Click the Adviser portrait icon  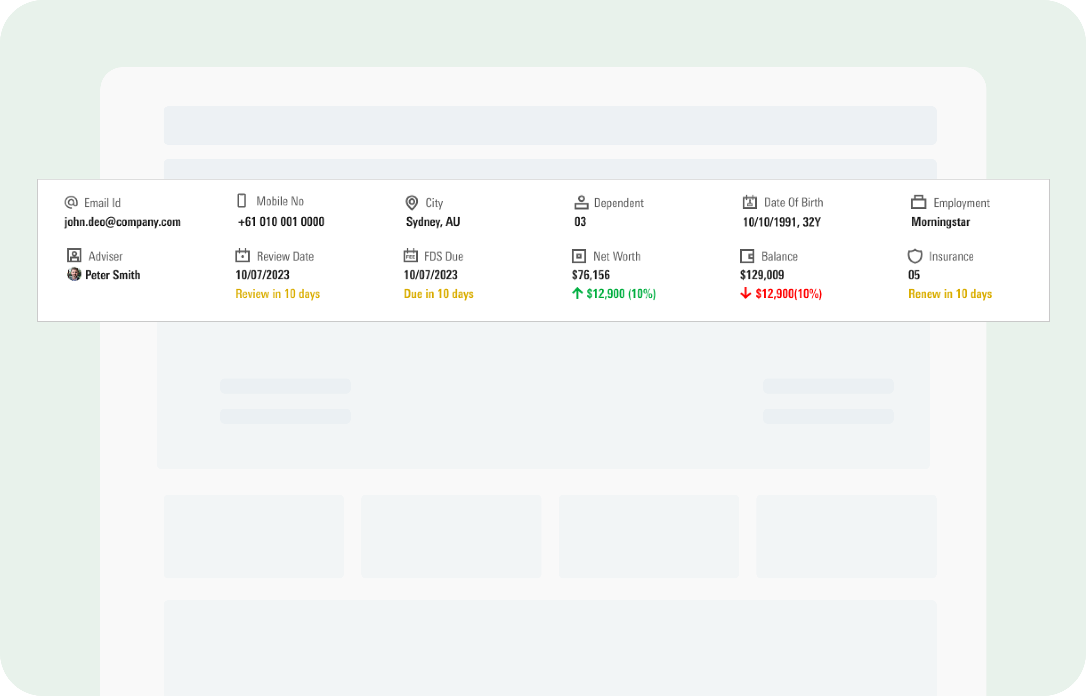pos(74,256)
